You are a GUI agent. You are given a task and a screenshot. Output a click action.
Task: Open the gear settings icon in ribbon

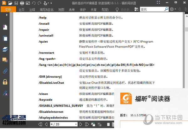coord(172,9)
